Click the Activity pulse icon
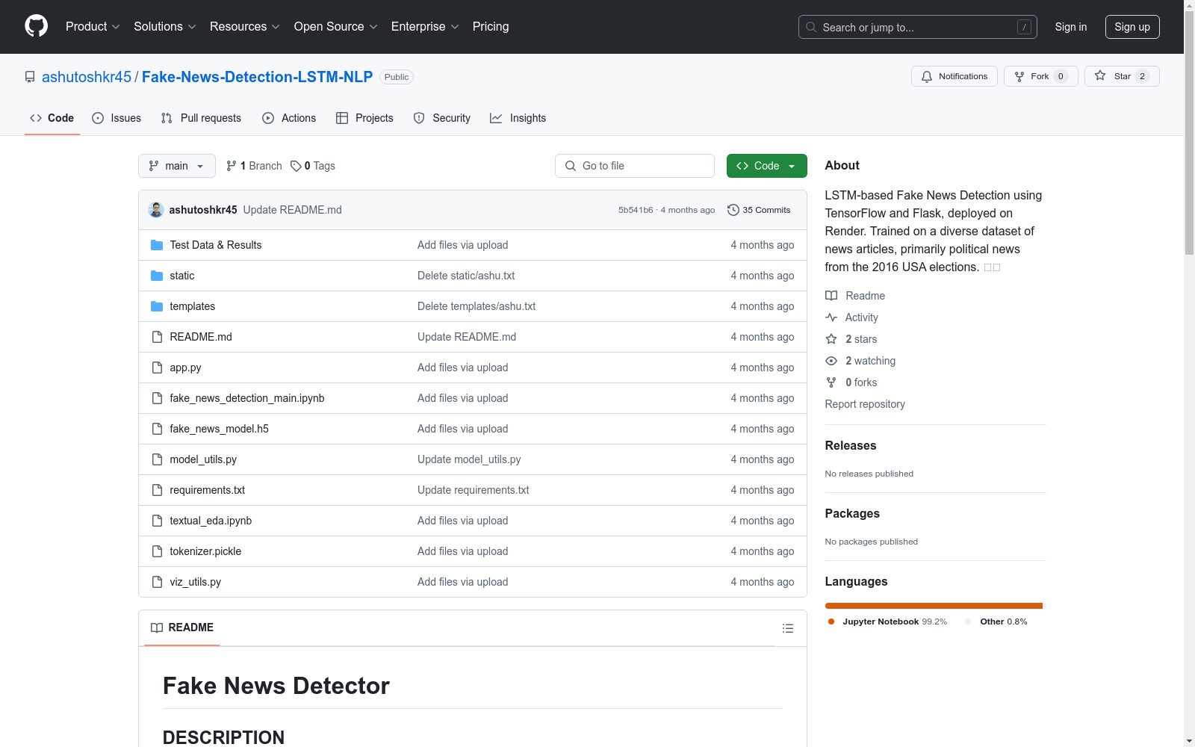 831,317
